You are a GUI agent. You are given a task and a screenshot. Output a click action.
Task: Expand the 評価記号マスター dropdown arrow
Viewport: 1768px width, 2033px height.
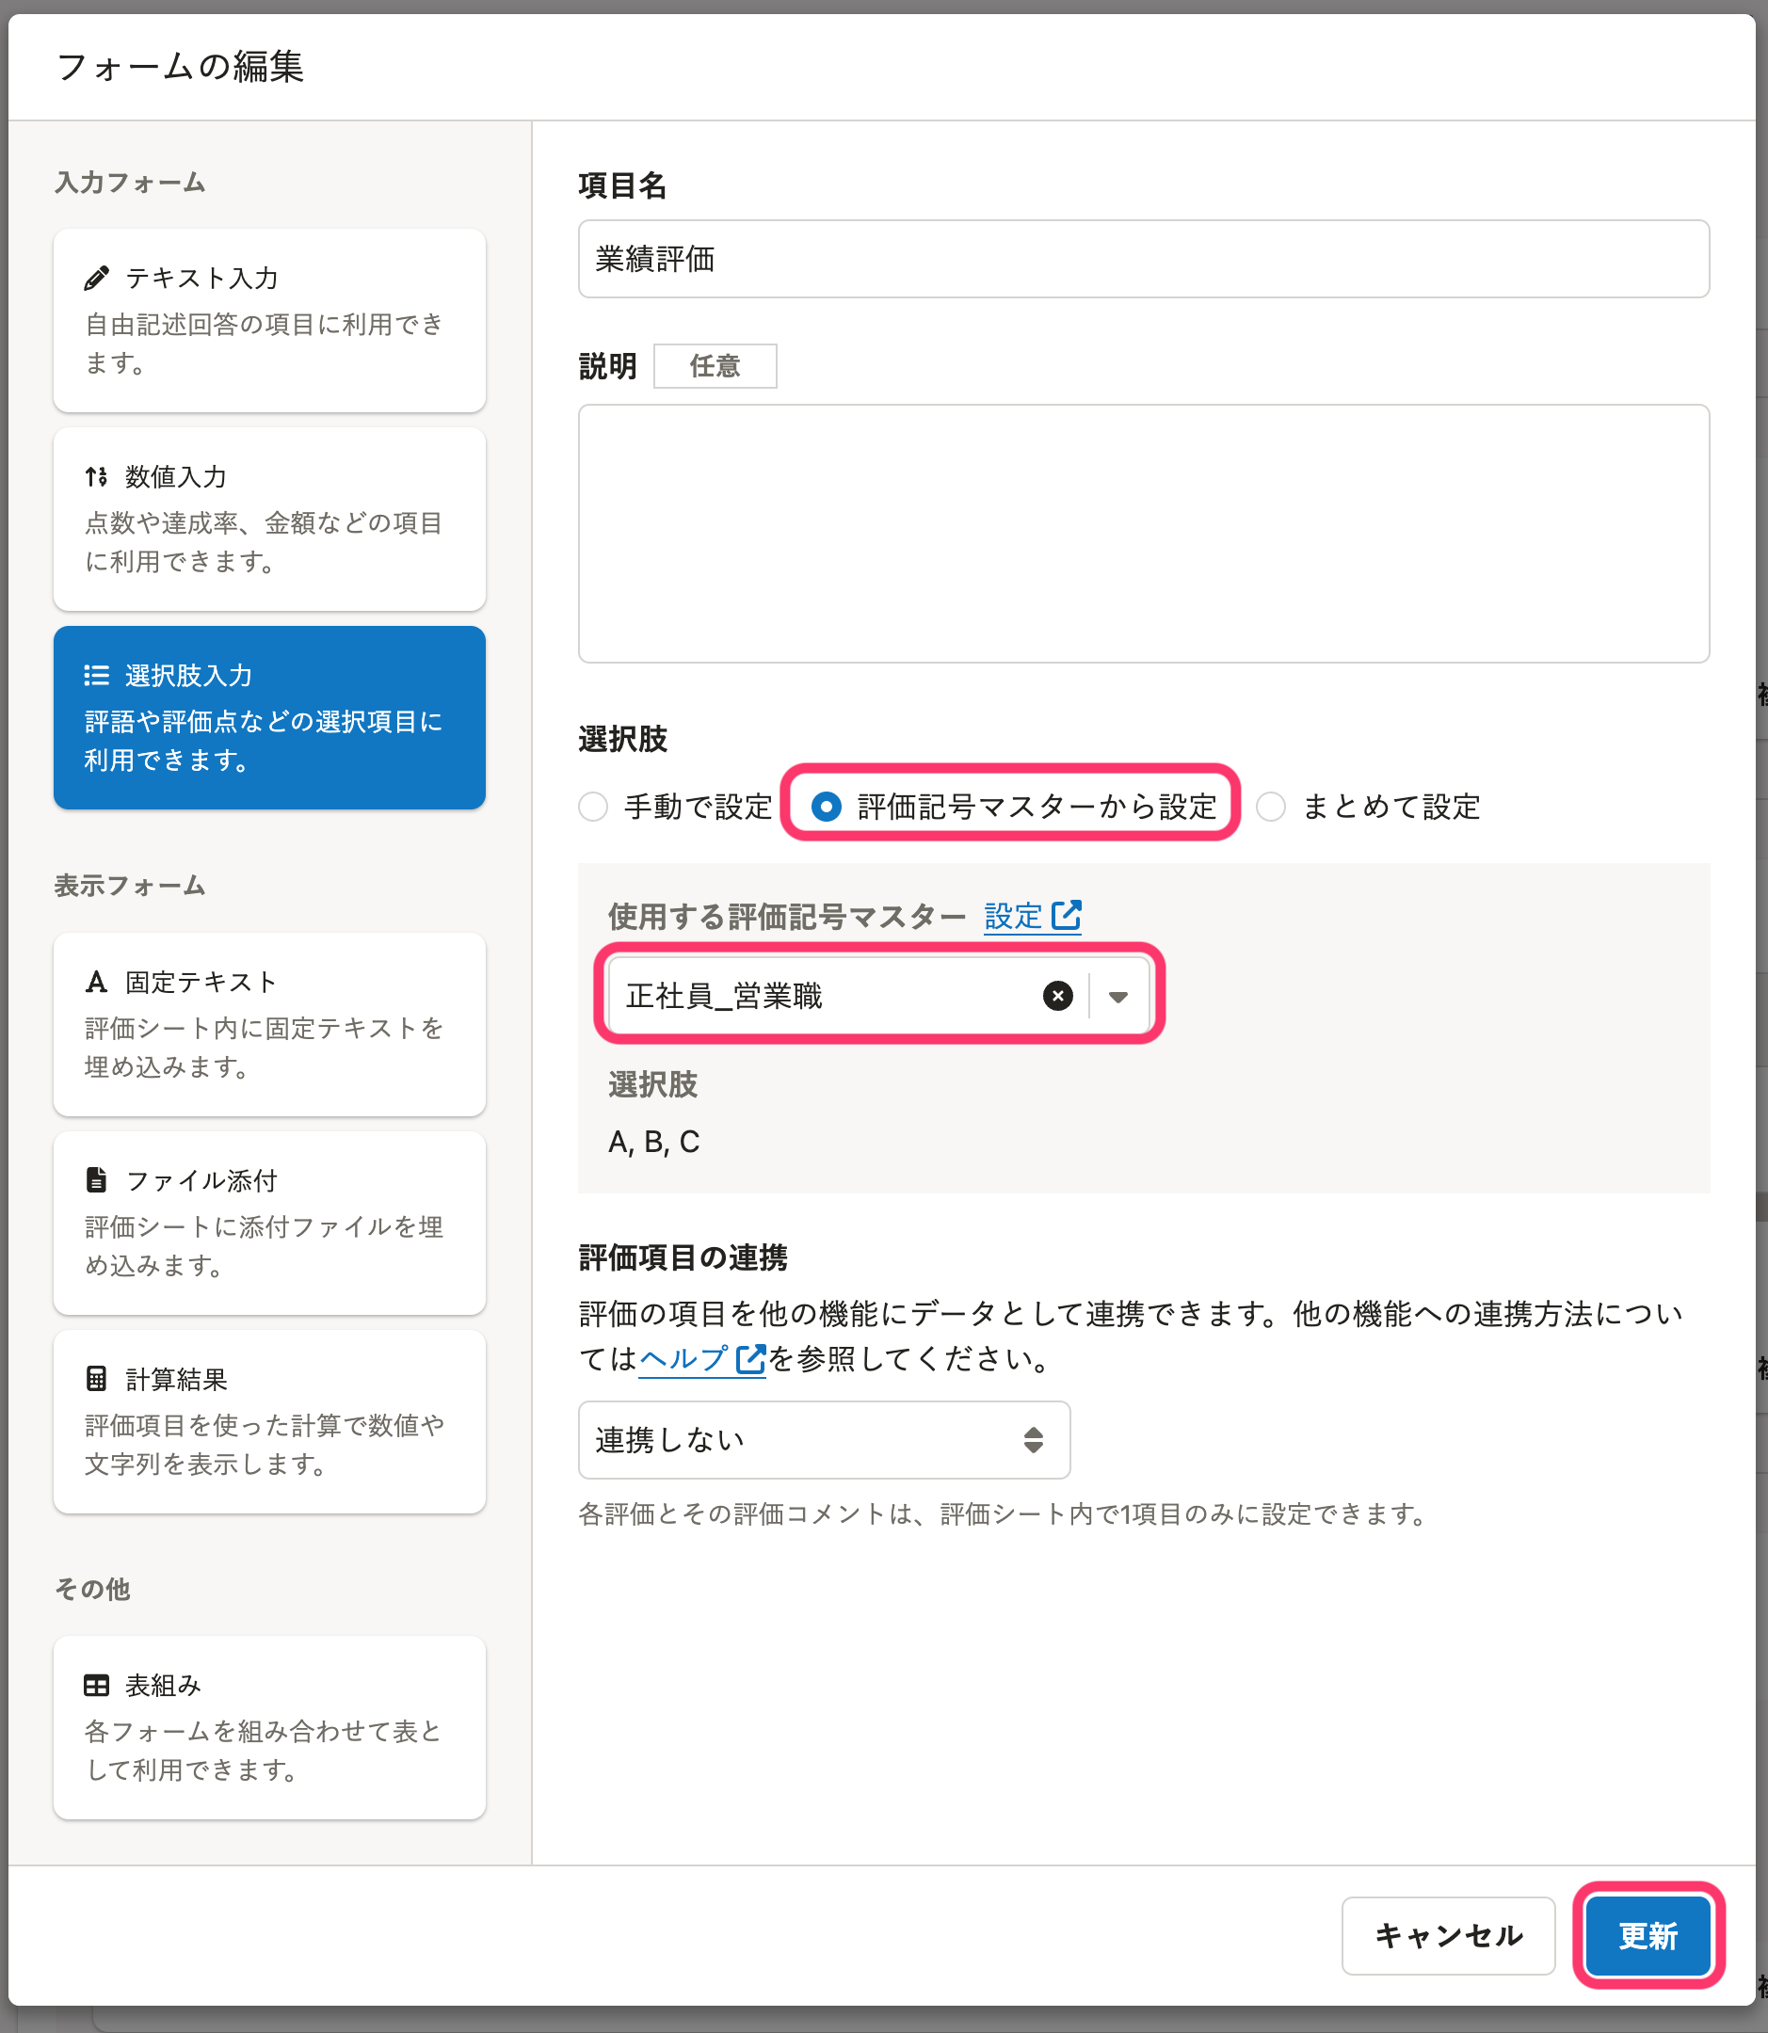[1117, 997]
